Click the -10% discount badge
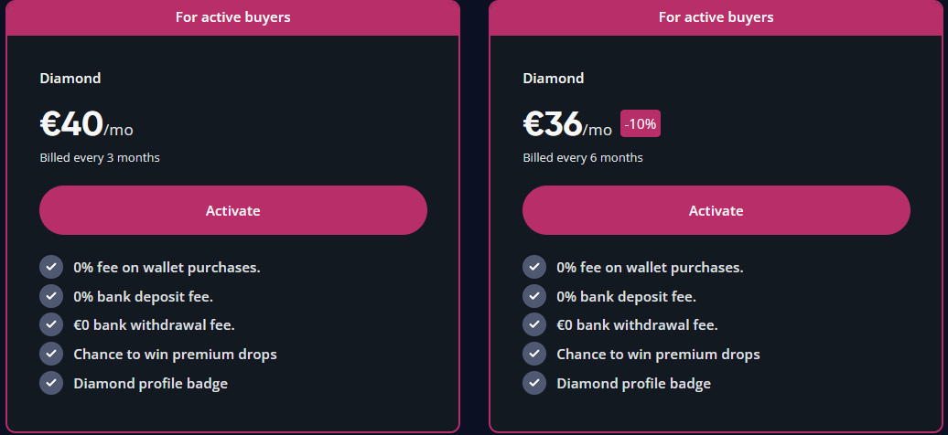 coord(641,124)
